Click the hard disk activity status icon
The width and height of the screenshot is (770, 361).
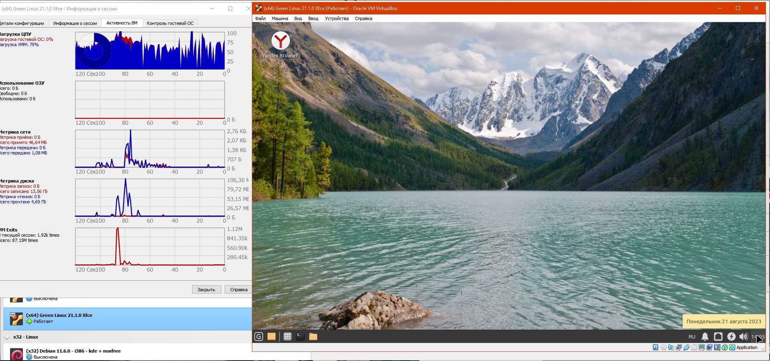click(x=655, y=347)
